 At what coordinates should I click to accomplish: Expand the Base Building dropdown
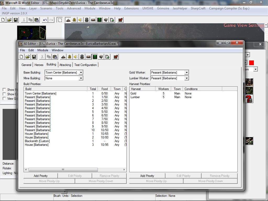click(x=81, y=72)
